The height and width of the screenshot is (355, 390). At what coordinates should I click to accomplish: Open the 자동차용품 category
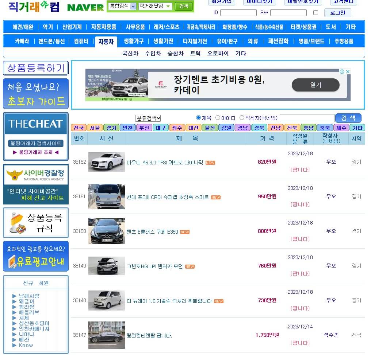104,27
